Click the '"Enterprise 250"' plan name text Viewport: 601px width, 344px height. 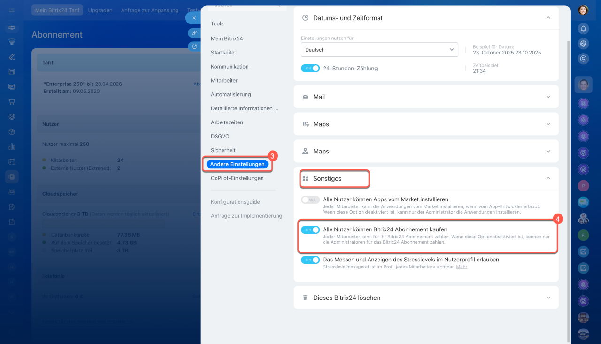(64, 84)
